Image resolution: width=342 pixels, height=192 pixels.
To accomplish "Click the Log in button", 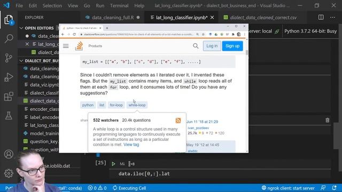I will 212,46.
